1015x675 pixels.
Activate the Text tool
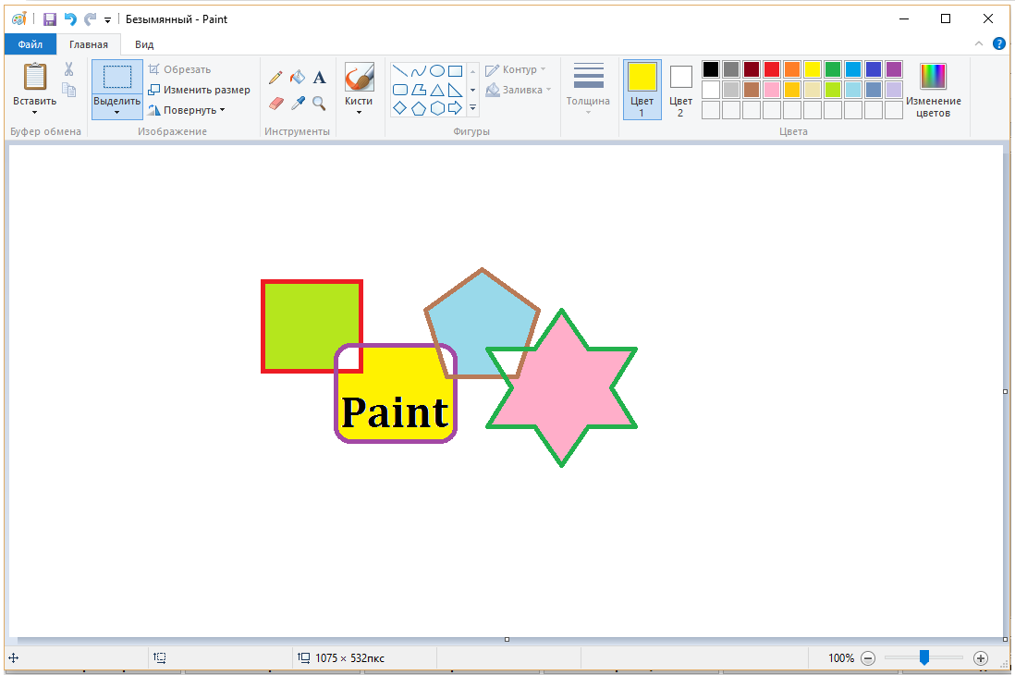(319, 78)
